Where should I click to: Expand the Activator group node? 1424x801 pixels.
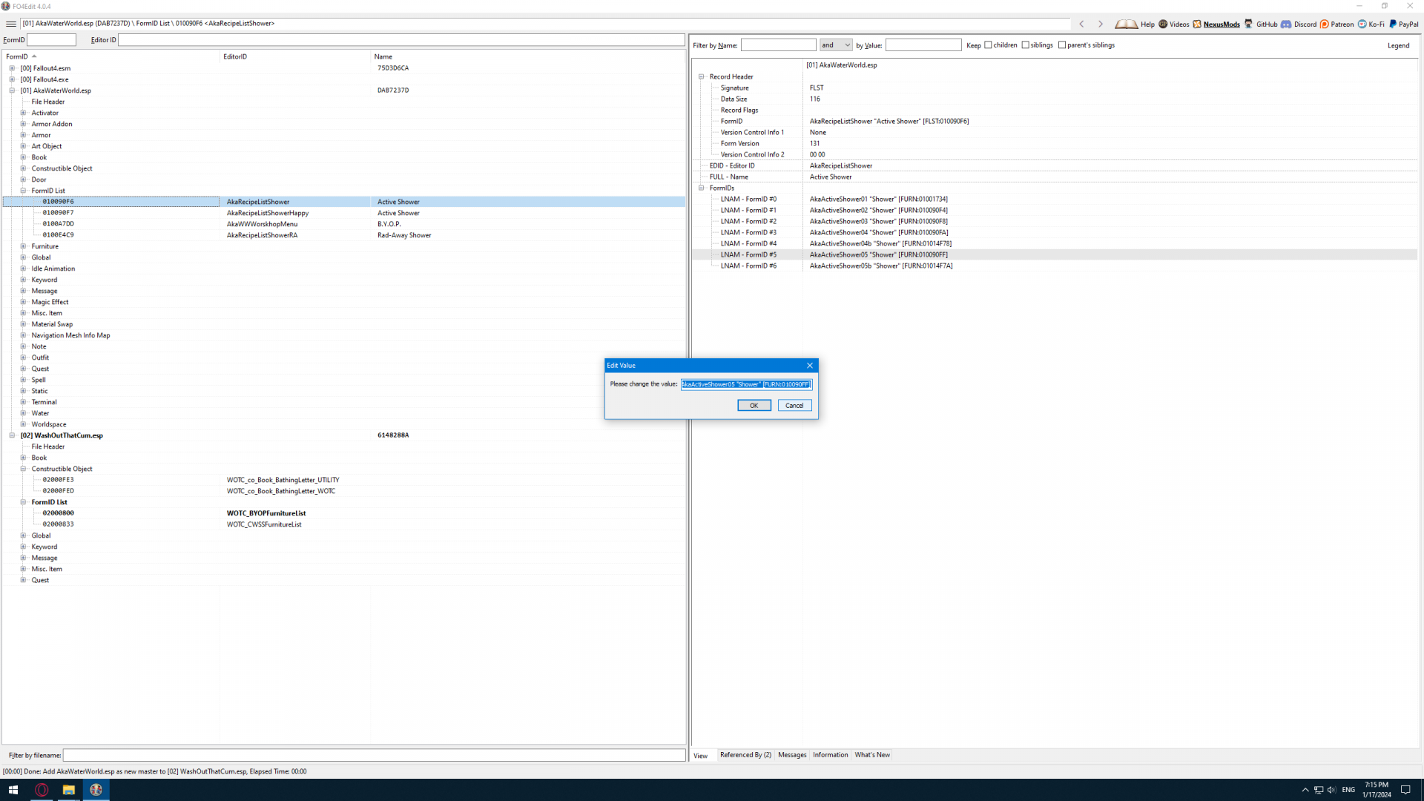pyautogui.click(x=23, y=113)
